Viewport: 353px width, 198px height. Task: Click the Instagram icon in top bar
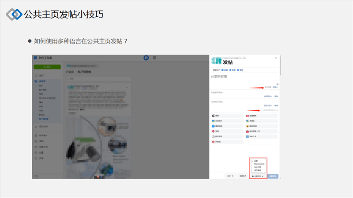pos(154,58)
